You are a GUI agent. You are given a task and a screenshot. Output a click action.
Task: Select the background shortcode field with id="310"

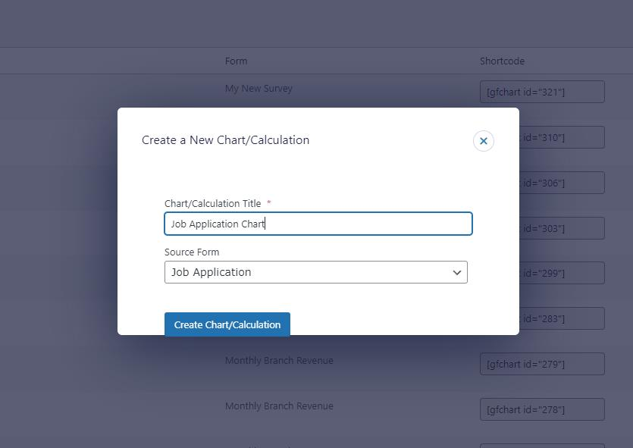click(562, 137)
